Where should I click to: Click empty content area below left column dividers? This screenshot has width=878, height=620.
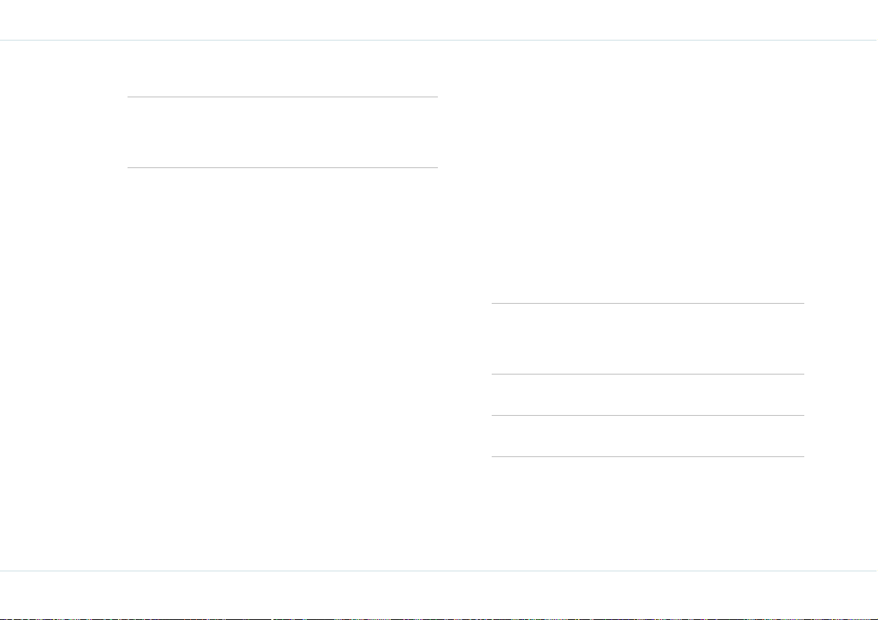click(282, 369)
